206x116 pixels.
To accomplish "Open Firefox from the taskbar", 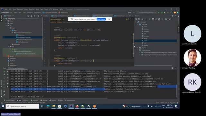I will click(77, 106).
